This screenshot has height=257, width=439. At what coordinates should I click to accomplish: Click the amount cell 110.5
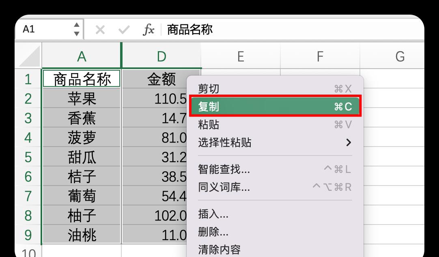pos(155,98)
